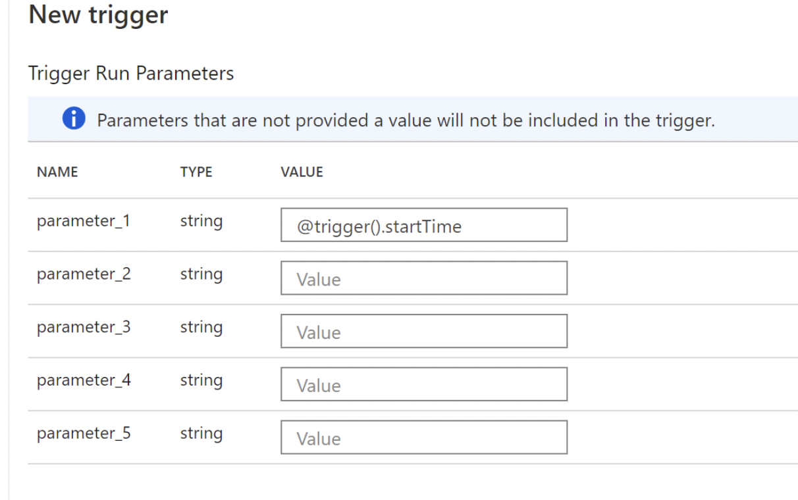798x500 pixels.
Task: Click the string type of parameter_5
Action: 201,434
